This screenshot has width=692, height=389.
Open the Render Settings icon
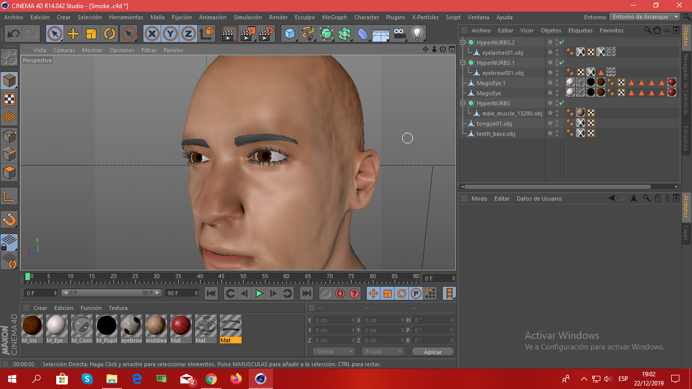pyautogui.click(x=266, y=34)
